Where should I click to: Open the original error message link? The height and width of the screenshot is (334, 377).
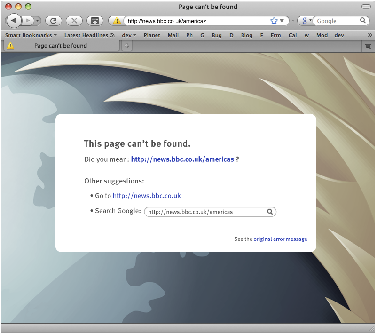tap(280, 239)
